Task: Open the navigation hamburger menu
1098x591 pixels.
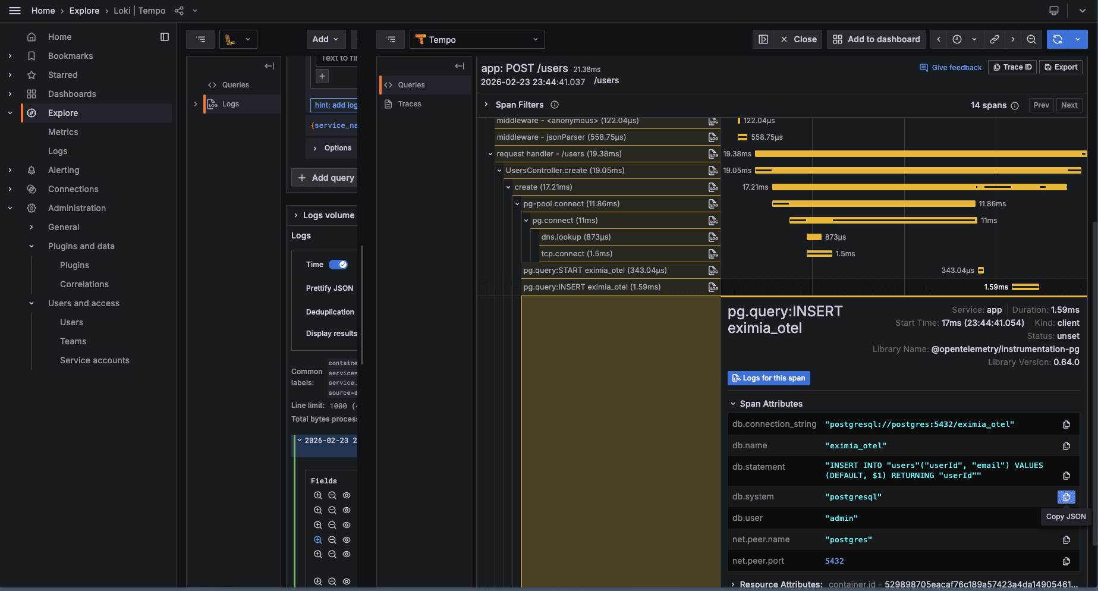Action: 15,10
